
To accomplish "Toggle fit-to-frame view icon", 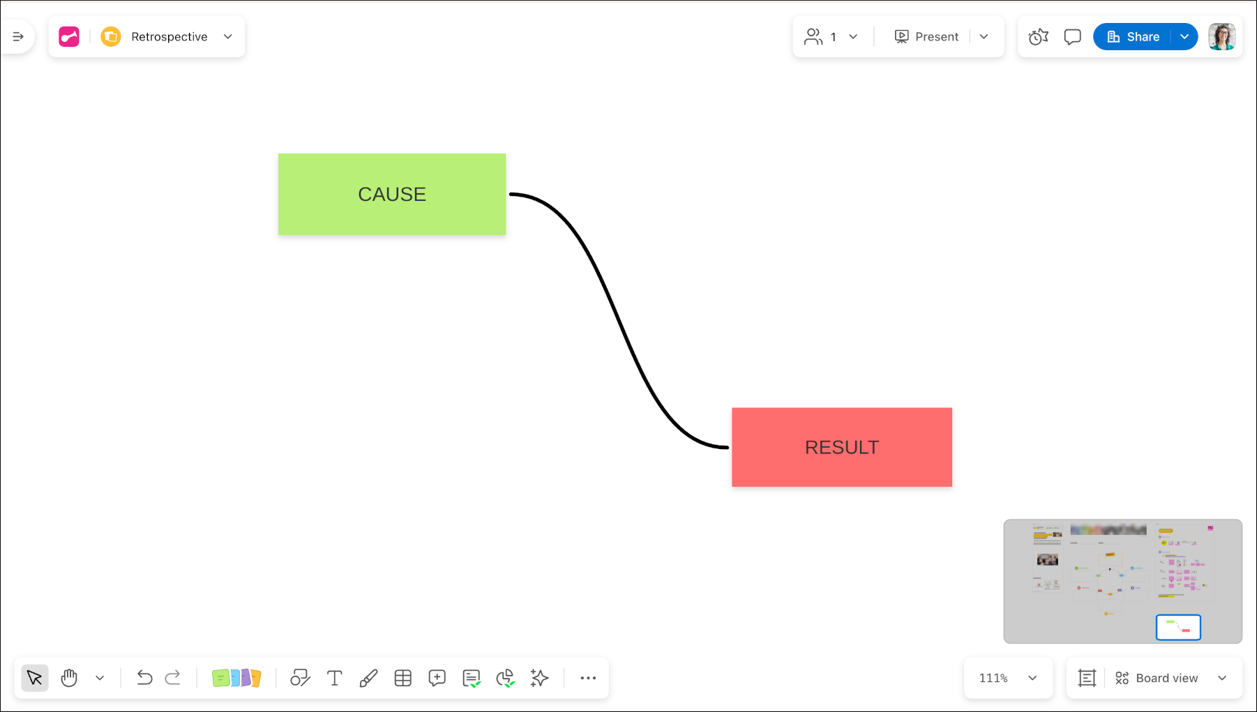I will pyautogui.click(x=1087, y=678).
